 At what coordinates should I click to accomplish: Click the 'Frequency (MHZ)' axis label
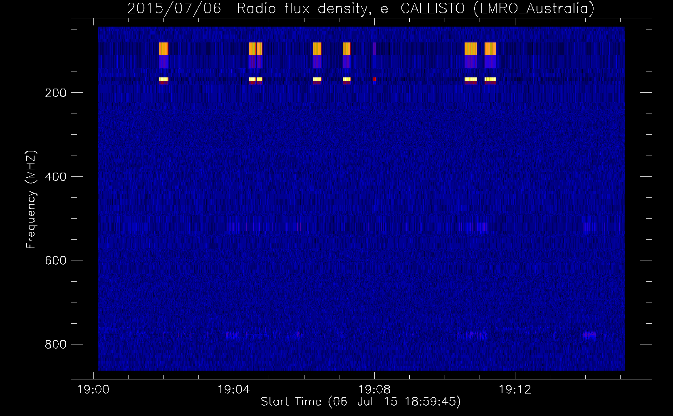[31, 199]
